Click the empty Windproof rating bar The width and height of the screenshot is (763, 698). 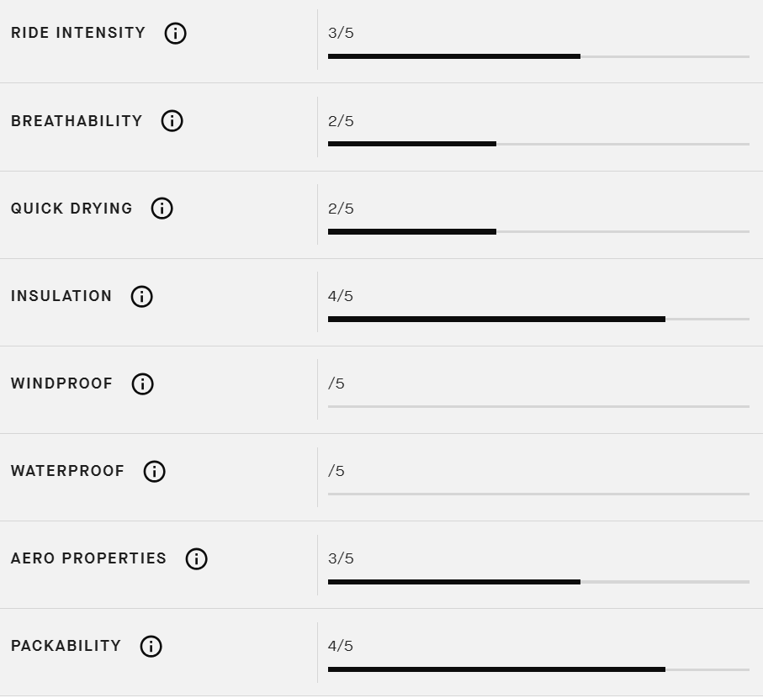click(538, 407)
